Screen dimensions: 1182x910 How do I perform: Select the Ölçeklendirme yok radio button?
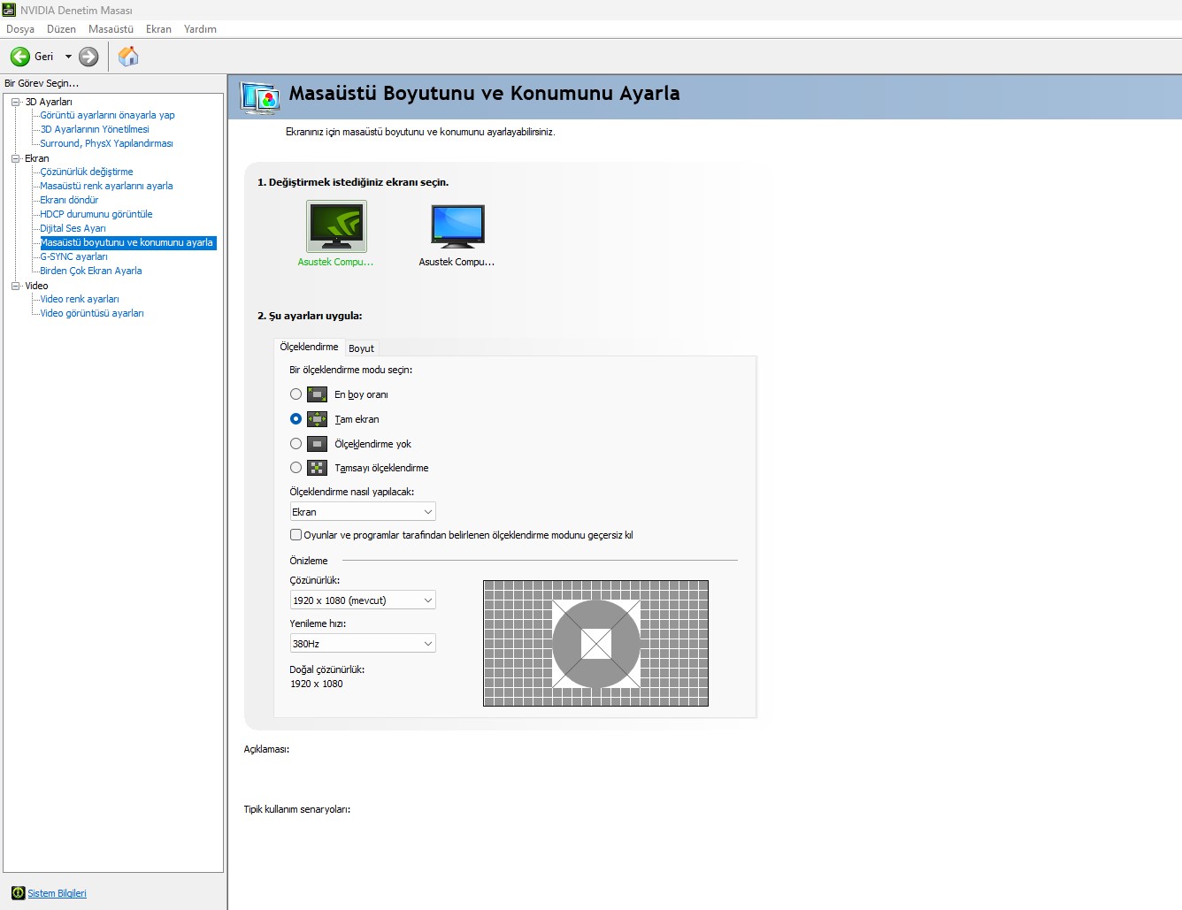click(x=295, y=444)
